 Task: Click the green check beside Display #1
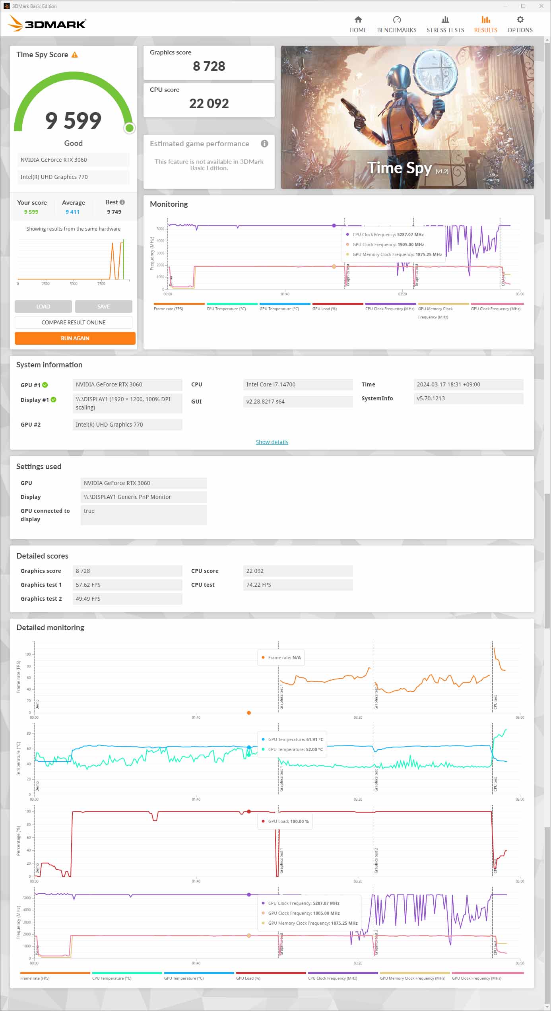tap(54, 400)
